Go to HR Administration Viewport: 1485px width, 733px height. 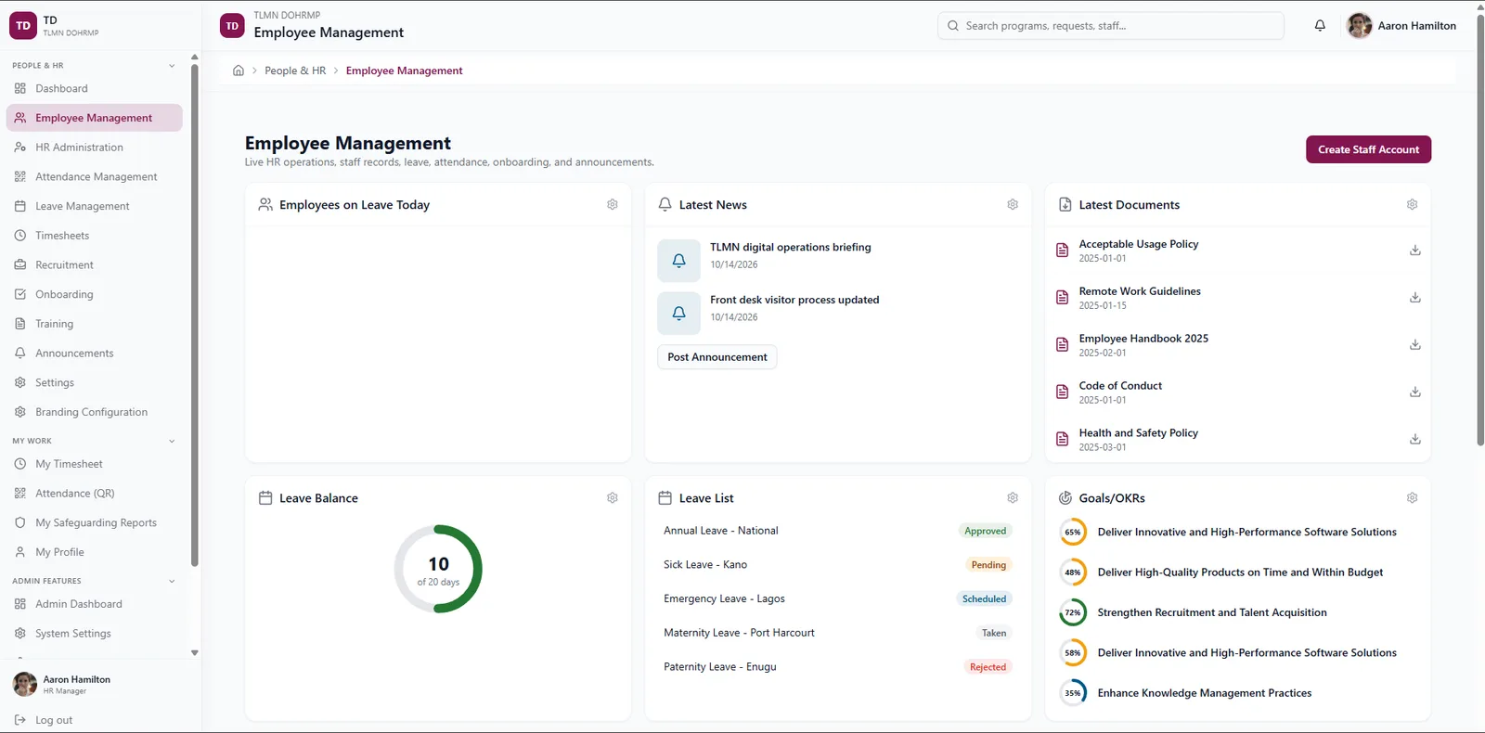click(94, 148)
